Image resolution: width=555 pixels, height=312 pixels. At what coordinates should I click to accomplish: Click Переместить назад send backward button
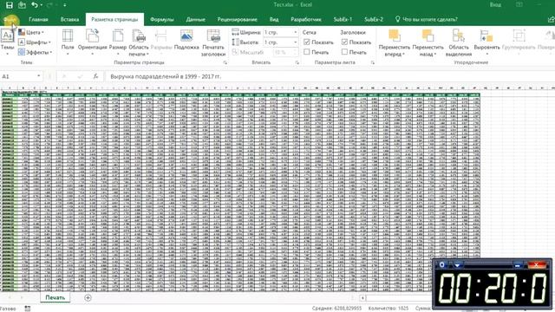coord(428,42)
